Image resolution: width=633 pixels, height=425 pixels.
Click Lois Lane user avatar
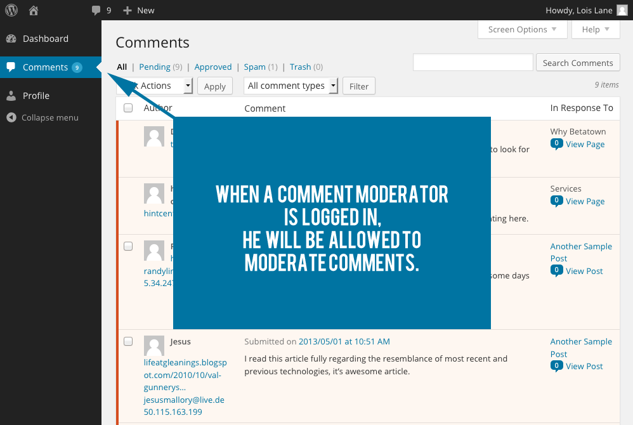(x=622, y=10)
